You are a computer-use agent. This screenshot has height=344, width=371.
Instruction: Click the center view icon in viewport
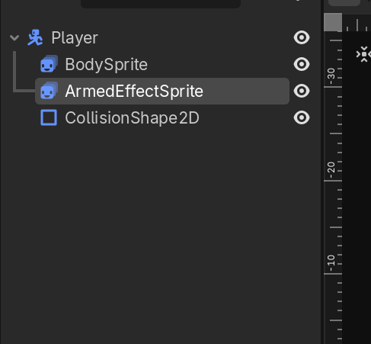click(363, 54)
